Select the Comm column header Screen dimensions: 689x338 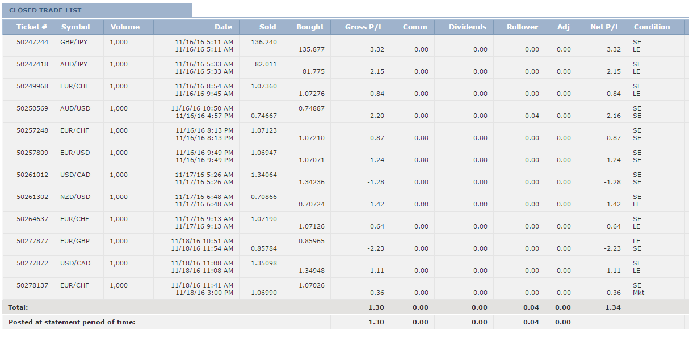coord(413,27)
